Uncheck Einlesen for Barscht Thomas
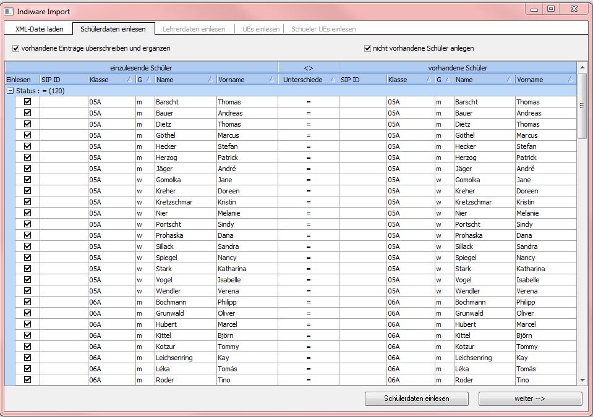The width and height of the screenshot is (593, 417). click(x=27, y=101)
